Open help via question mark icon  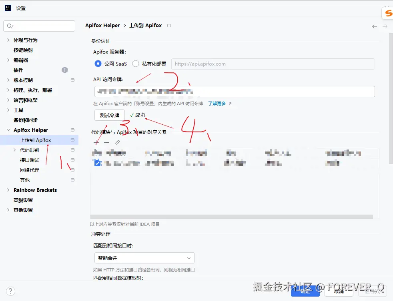pos(10,291)
